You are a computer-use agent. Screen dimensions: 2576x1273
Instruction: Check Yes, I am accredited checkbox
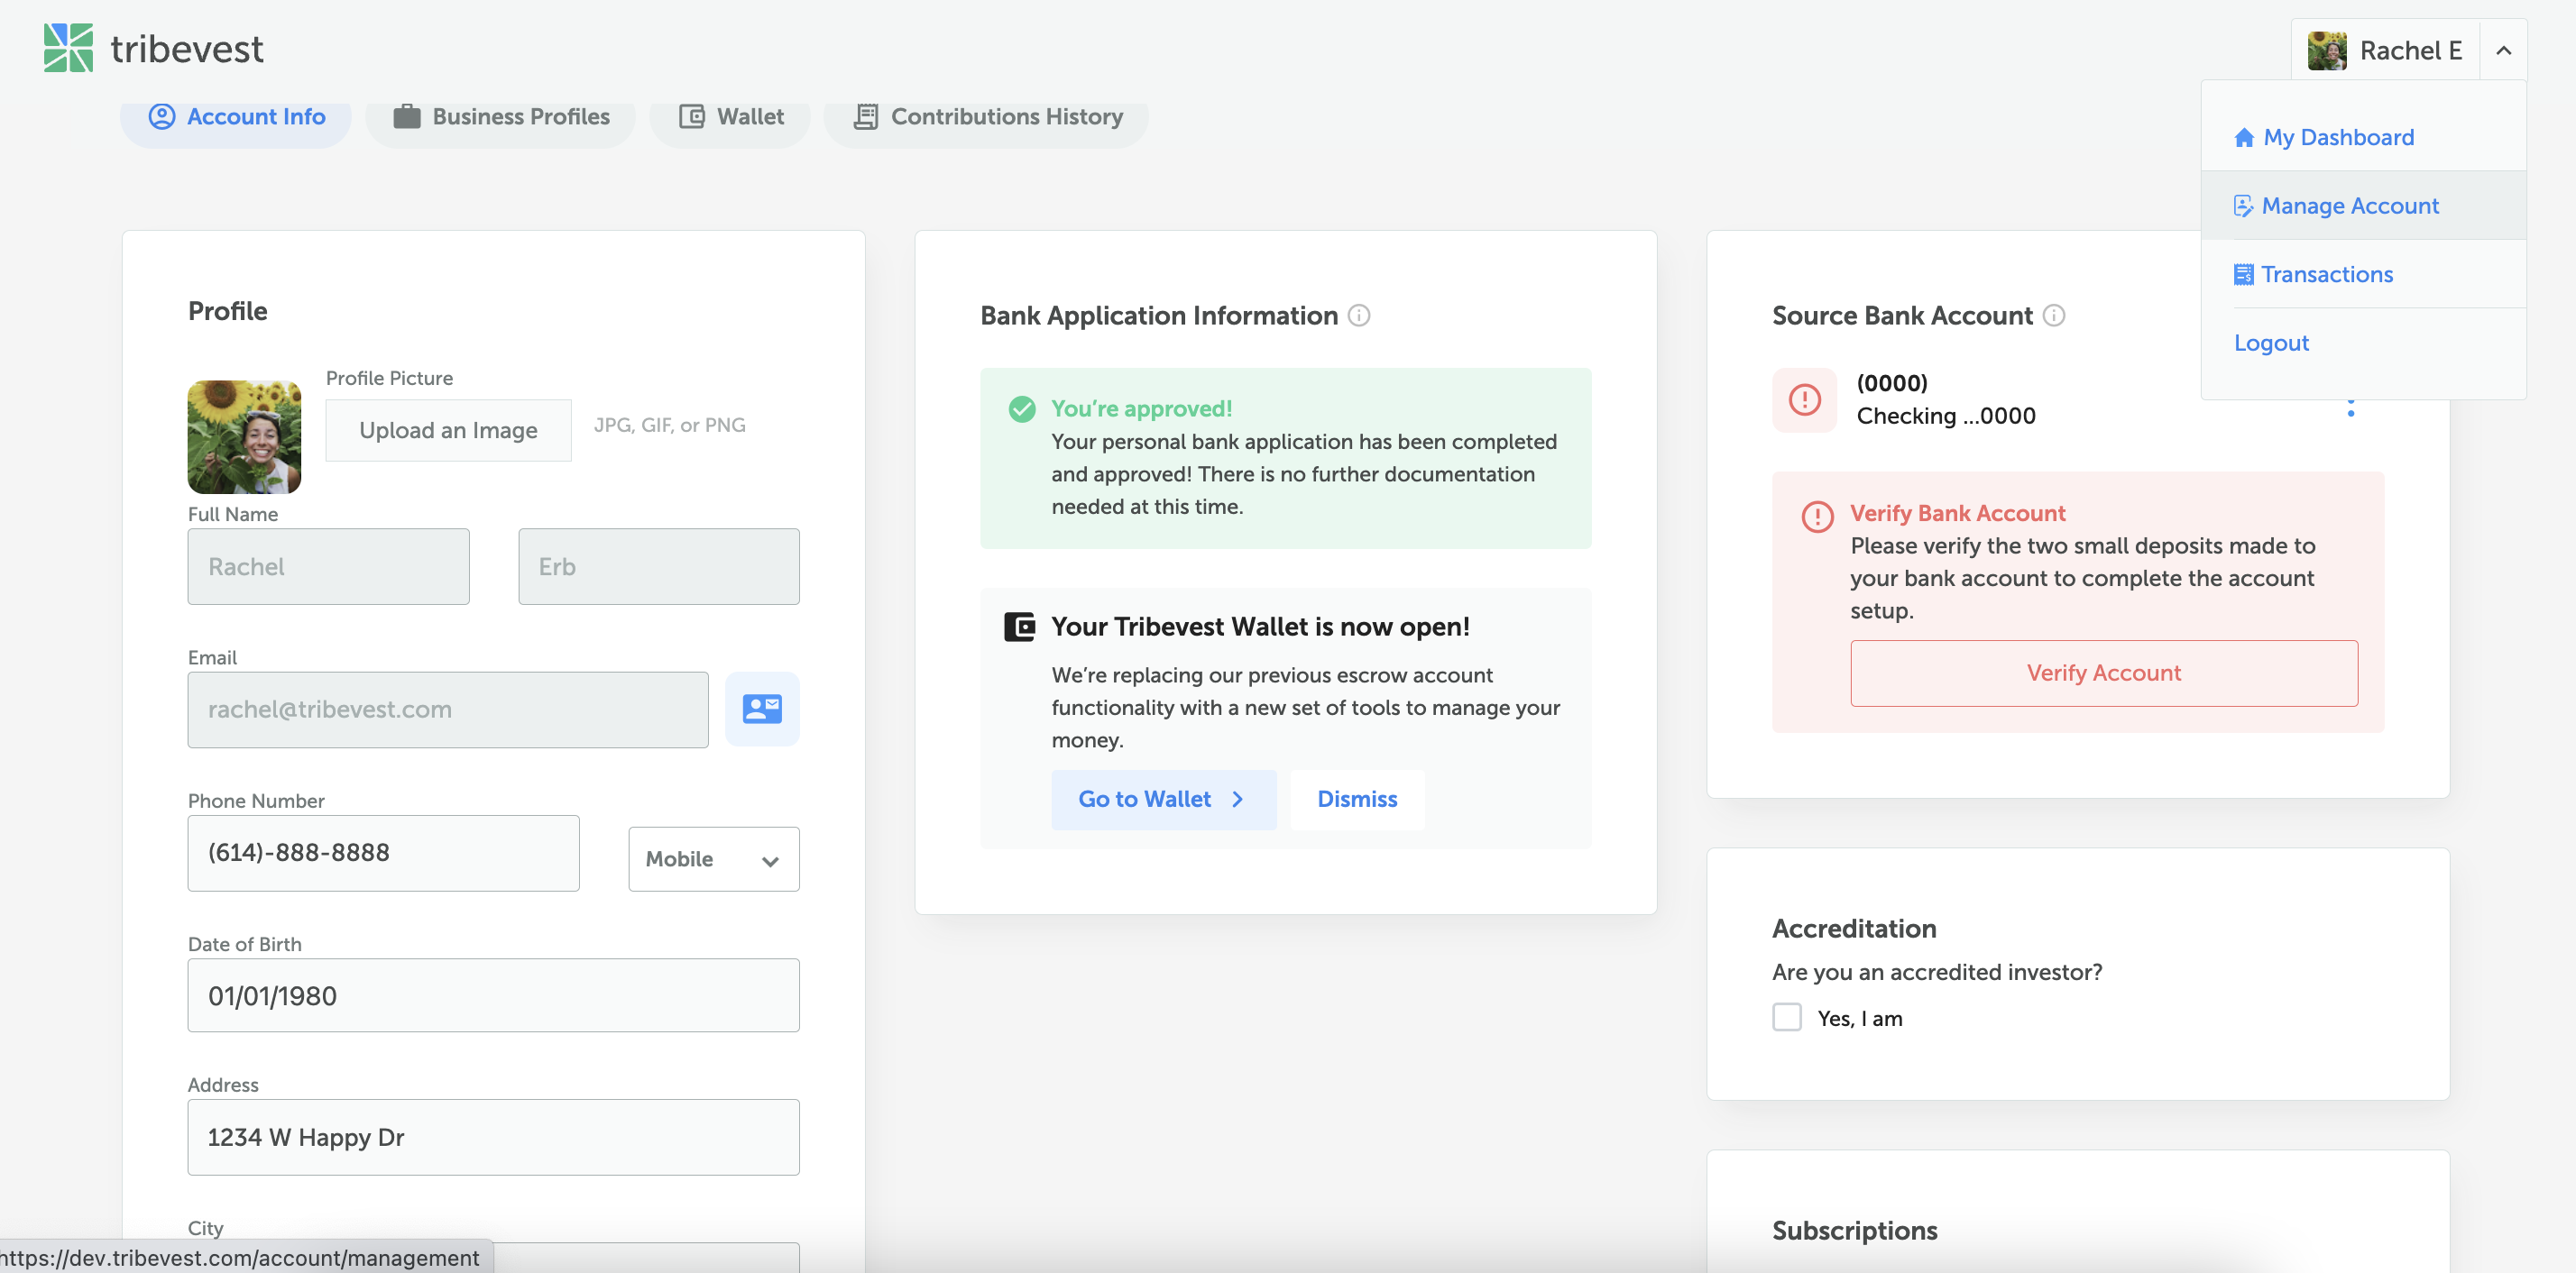point(1787,1017)
